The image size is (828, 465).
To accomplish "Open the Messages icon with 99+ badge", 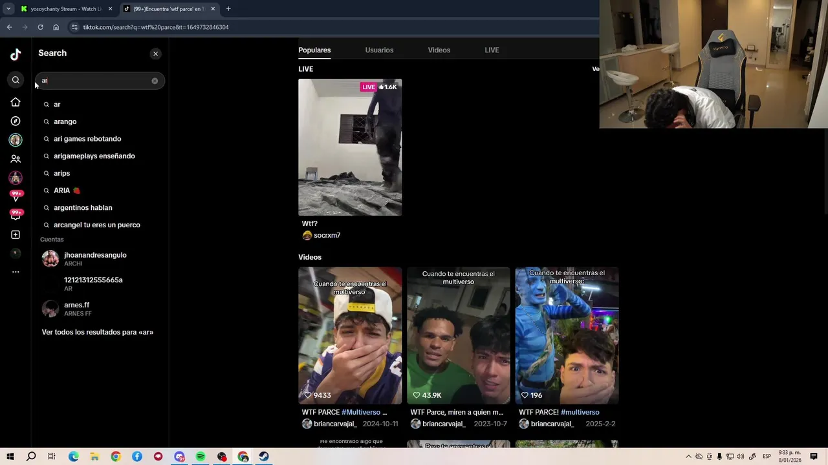I will (x=16, y=215).
